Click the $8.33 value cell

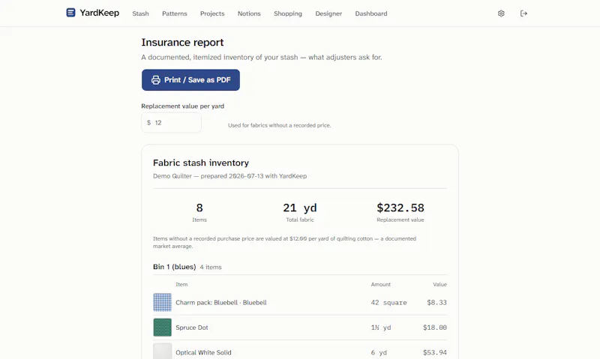(x=436, y=303)
